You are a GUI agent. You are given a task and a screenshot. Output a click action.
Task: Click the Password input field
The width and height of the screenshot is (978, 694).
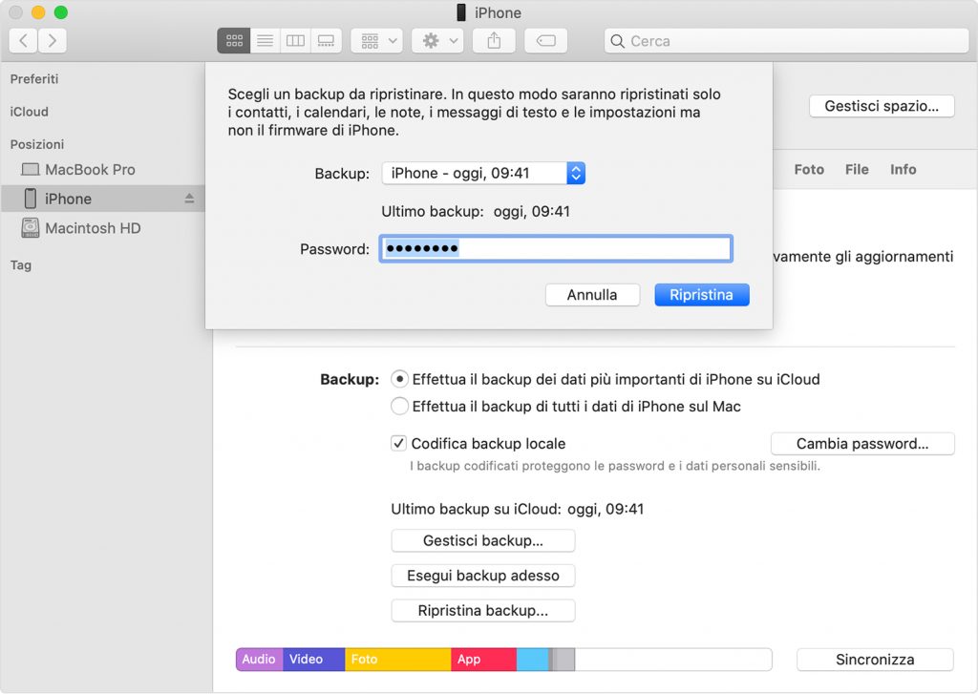[x=556, y=249]
